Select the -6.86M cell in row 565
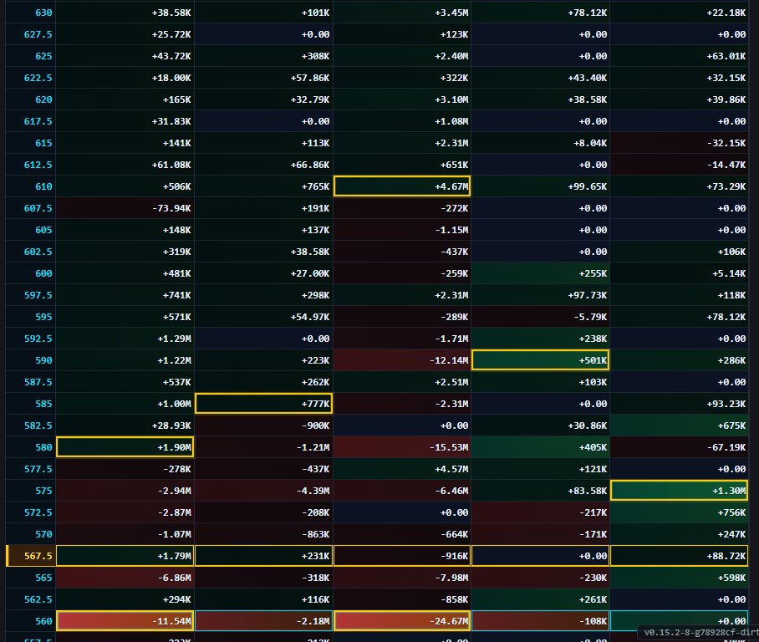 point(125,578)
